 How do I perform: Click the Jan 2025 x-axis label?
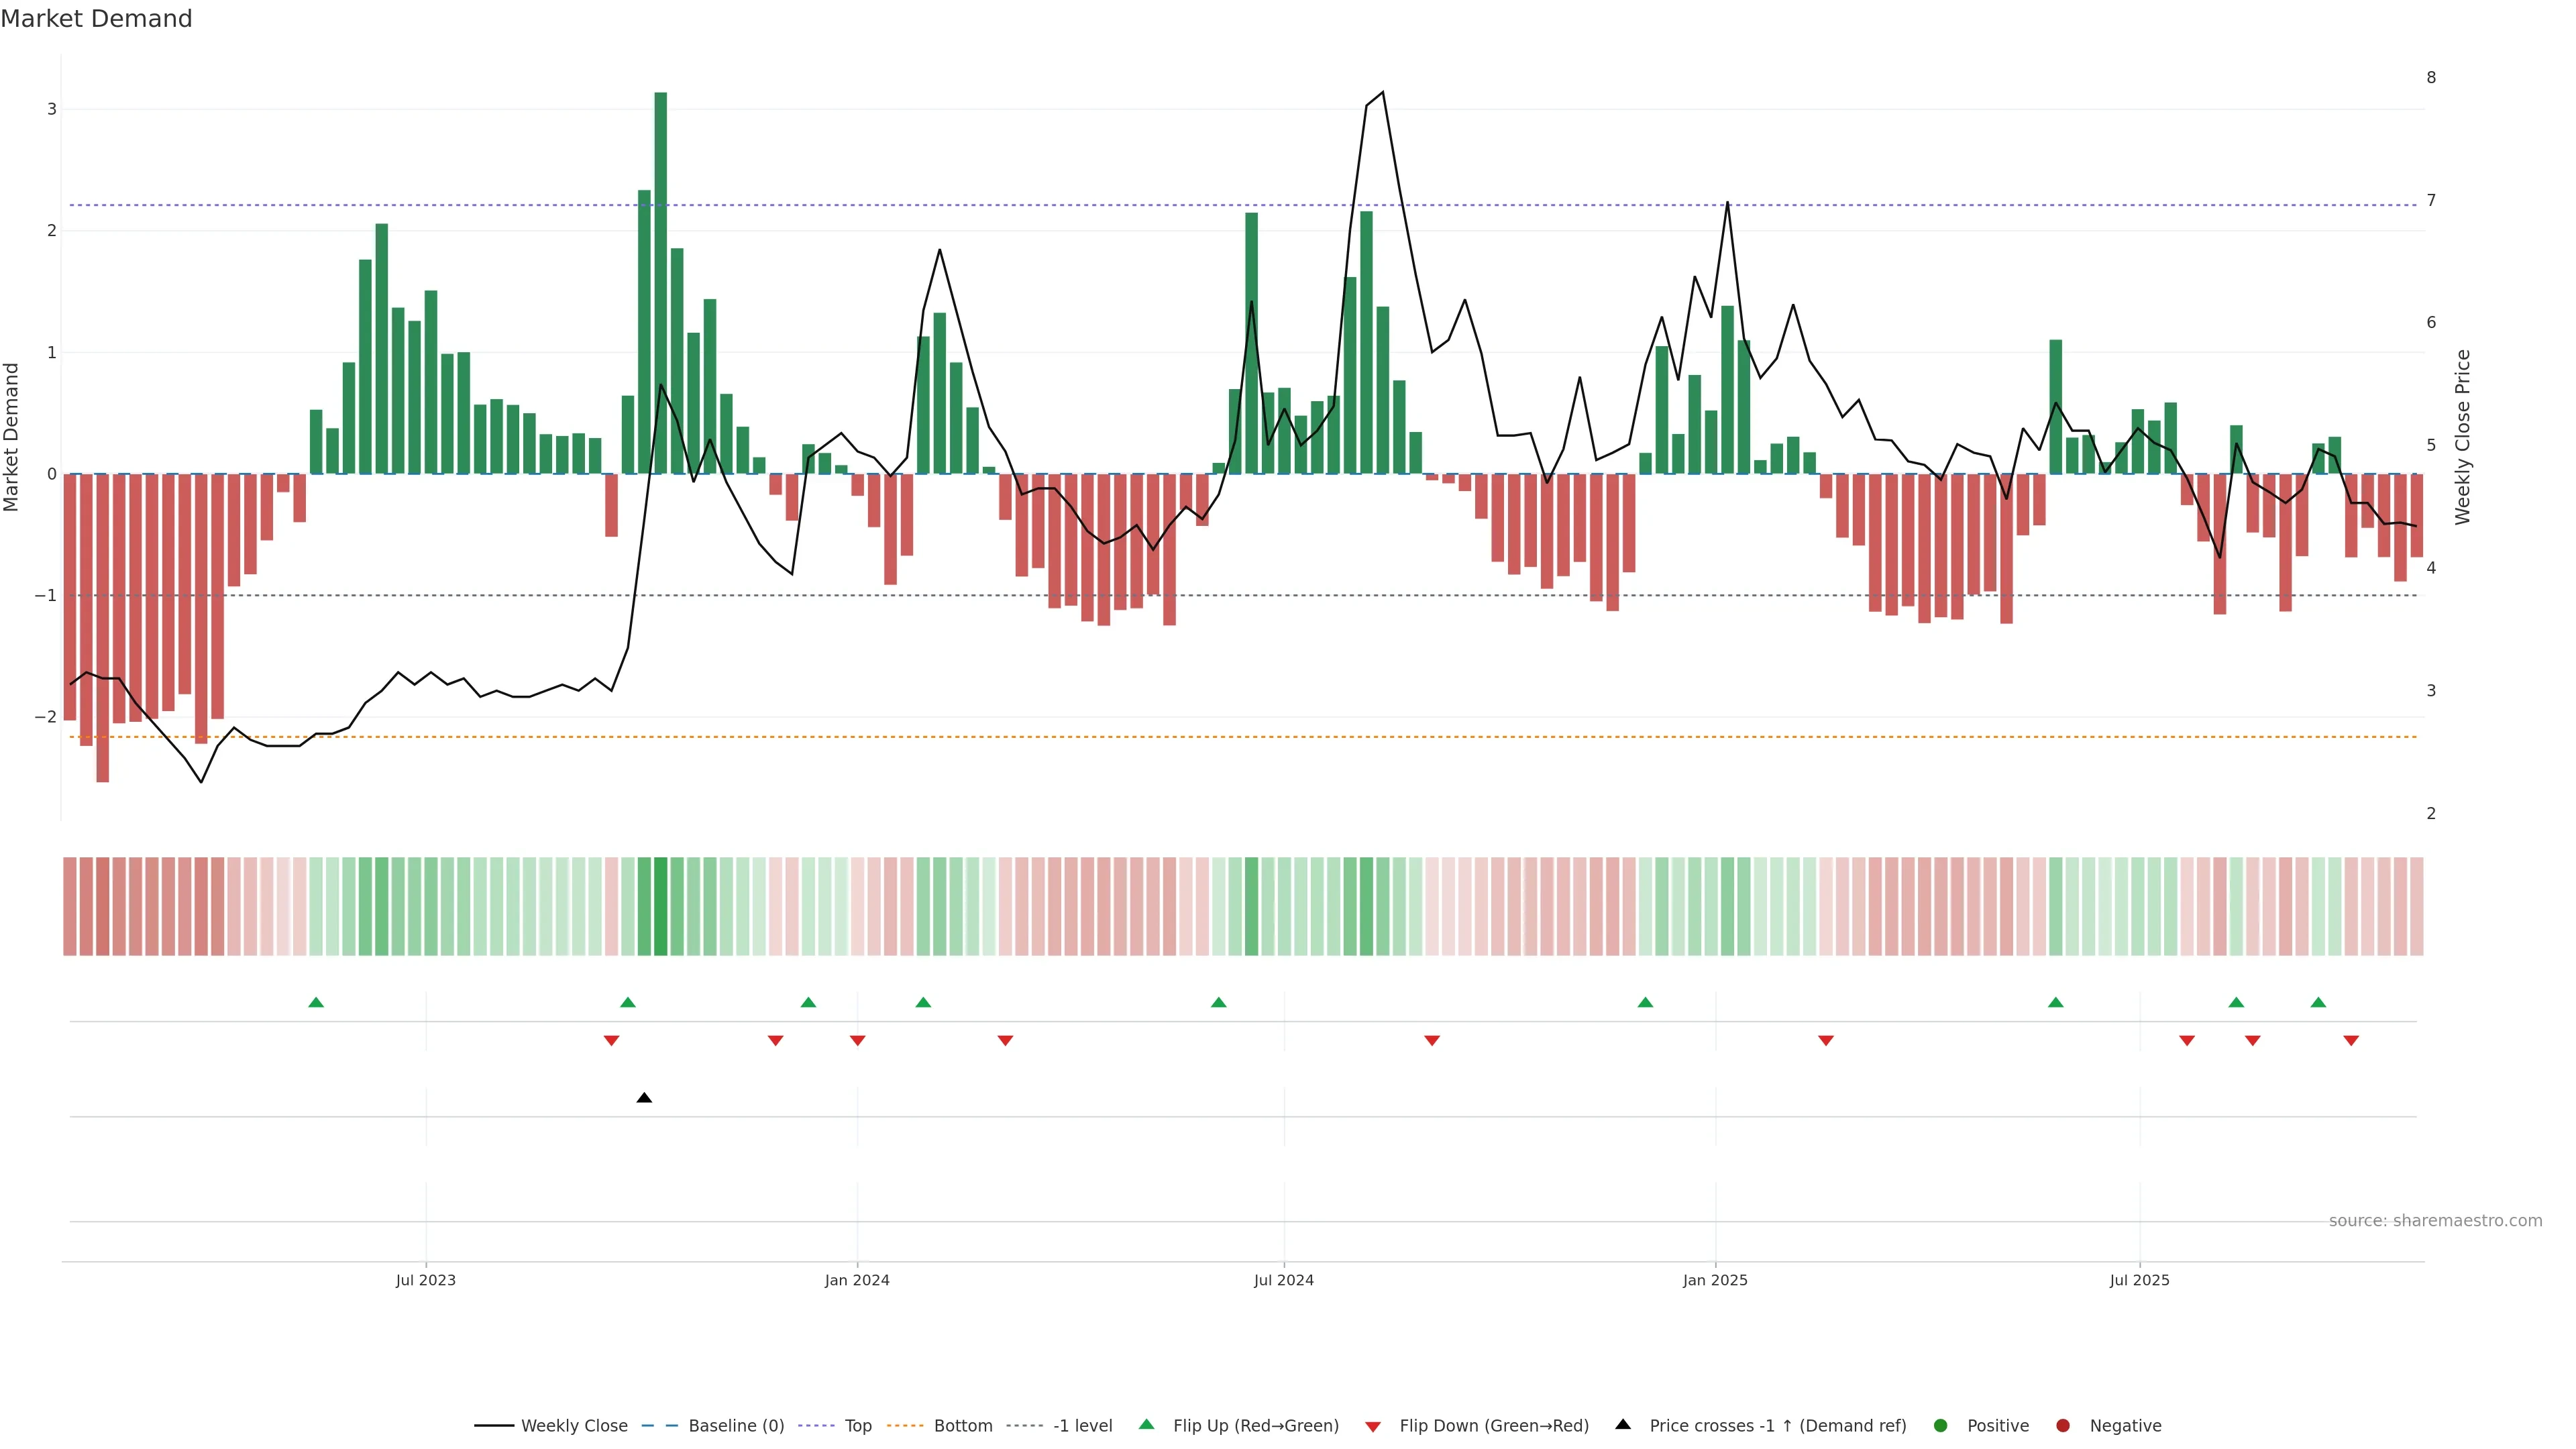tap(1715, 1280)
